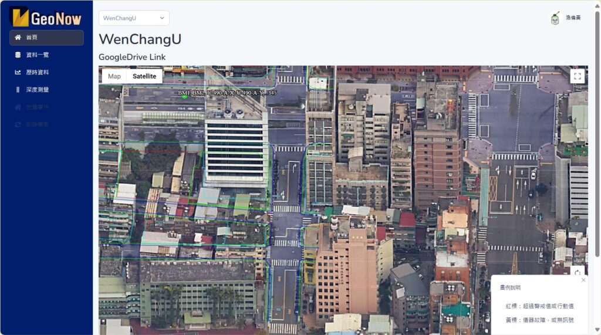The width and height of the screenshot is (601, 335).
Task: Click the GeoNow logo
Action: click(x=46, y=17)
